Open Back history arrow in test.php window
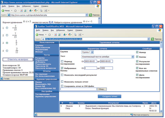The width and height of the screenshot is (165, 118). [x=12, y=10]
